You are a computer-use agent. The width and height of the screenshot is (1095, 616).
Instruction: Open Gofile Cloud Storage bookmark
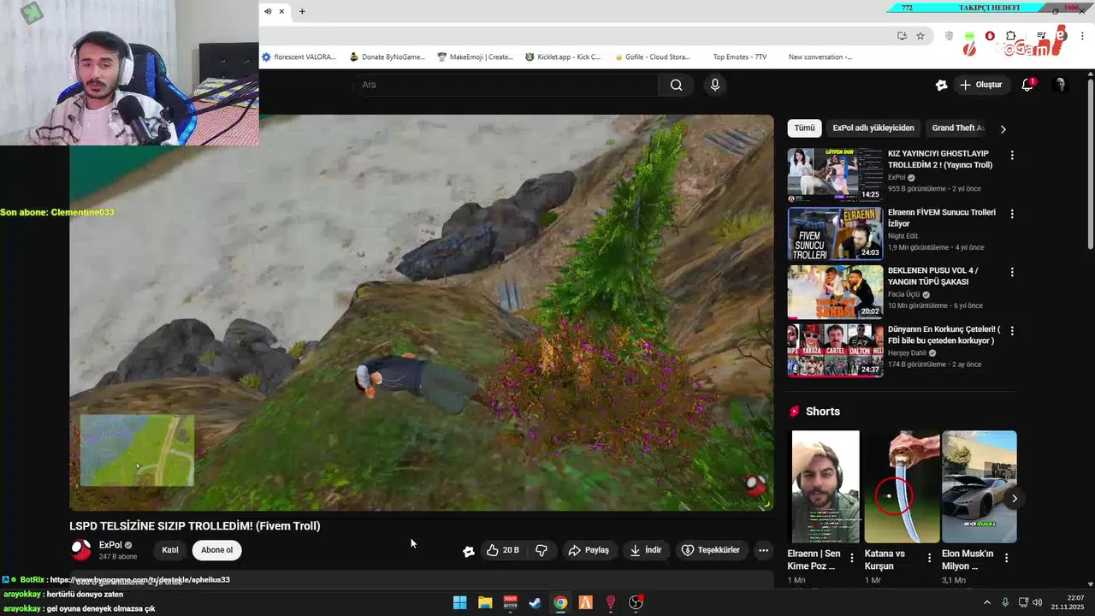[x=653, y=57]
